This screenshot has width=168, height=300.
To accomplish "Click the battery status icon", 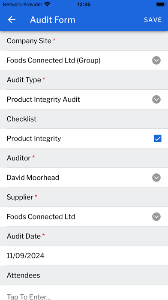I will 161,4.
